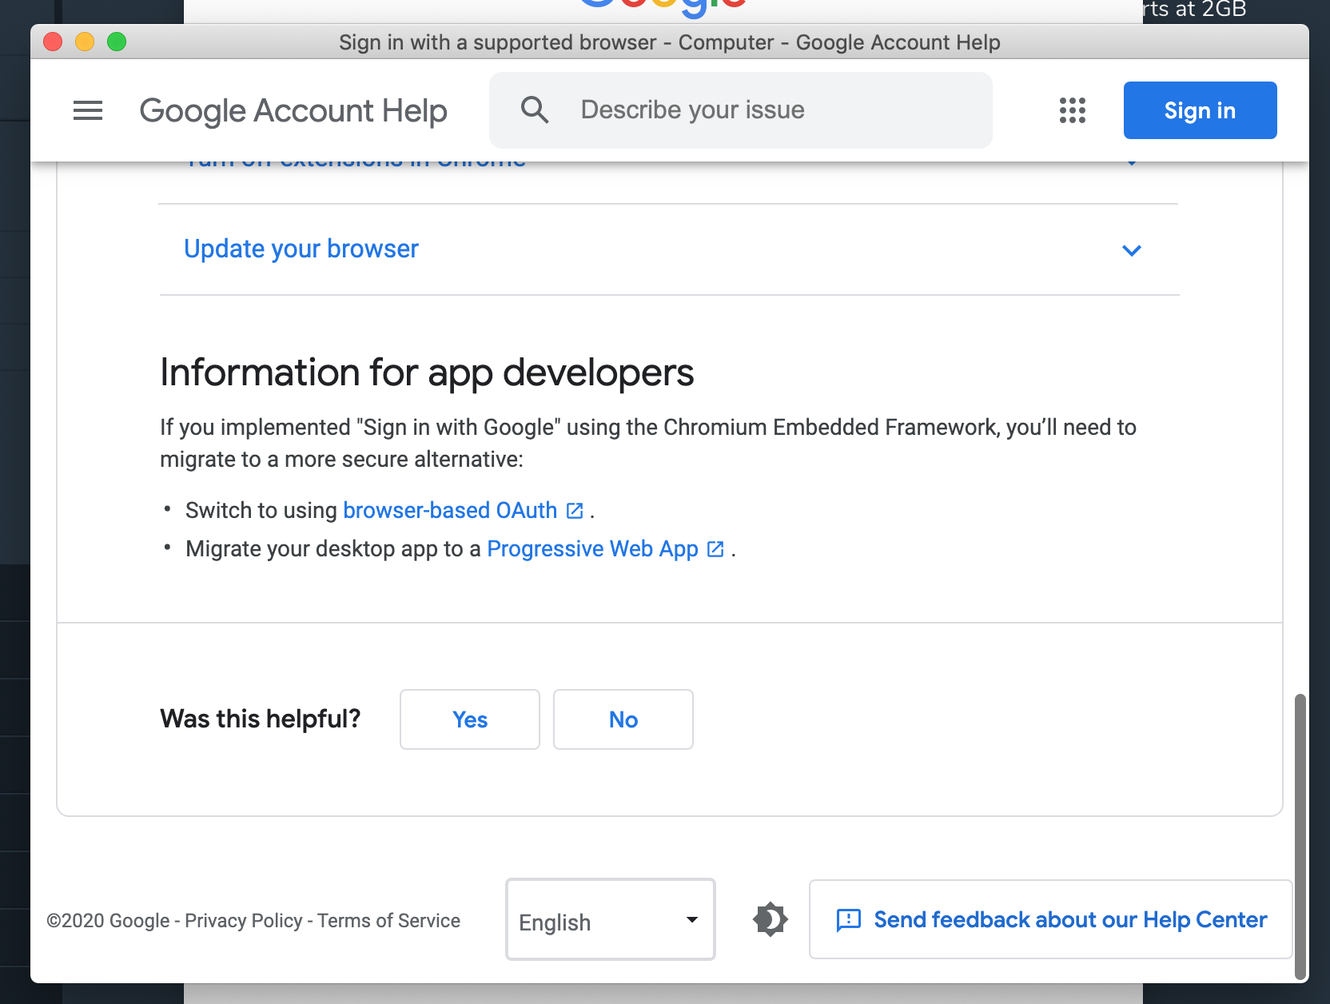Answer Yes to Was this helpful
The width and height of the screenshot is (1330, 1004).
click(x=469, y=719)
